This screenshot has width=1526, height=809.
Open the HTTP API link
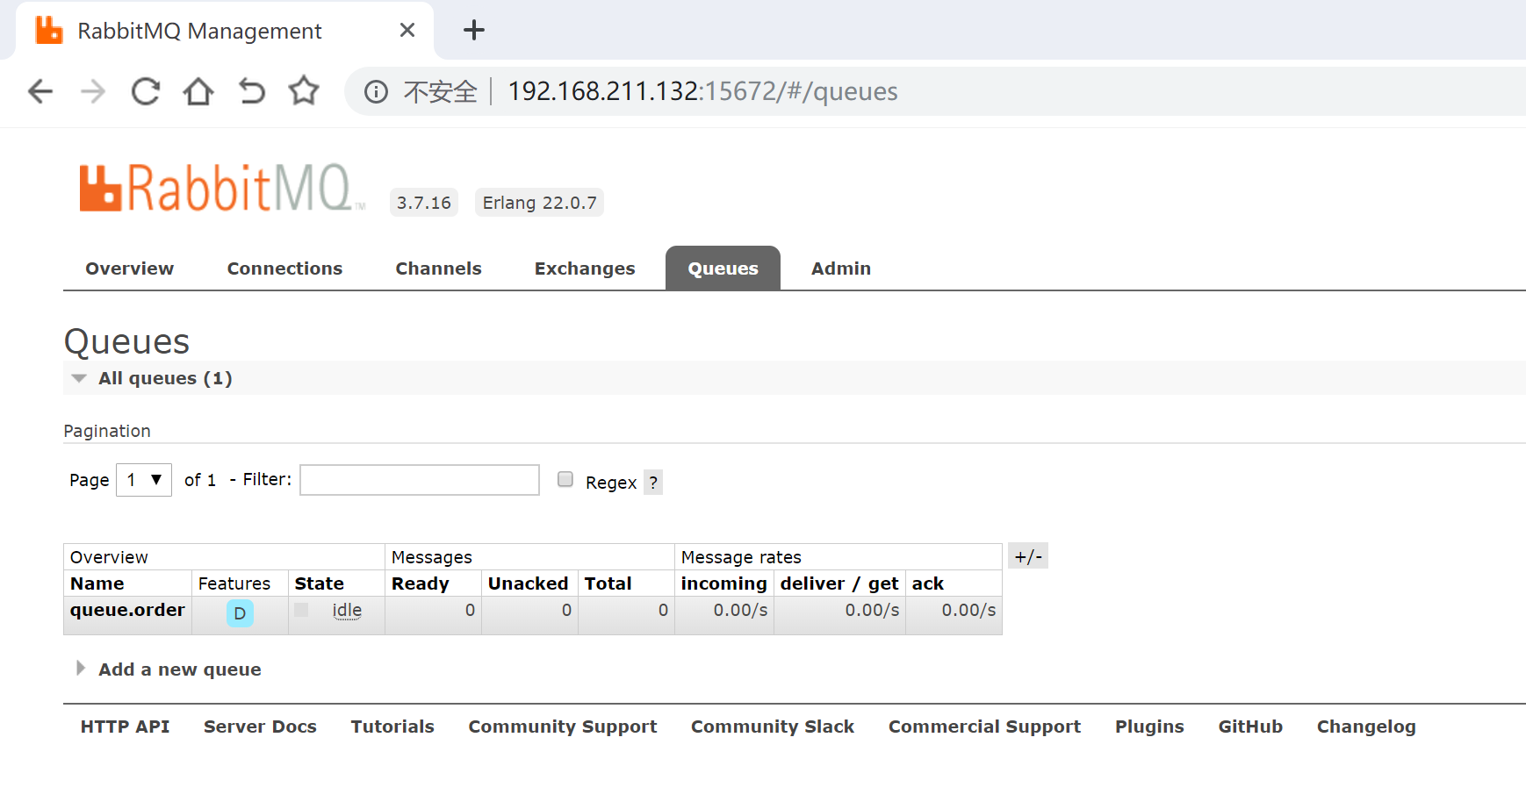tap(125, 727)
